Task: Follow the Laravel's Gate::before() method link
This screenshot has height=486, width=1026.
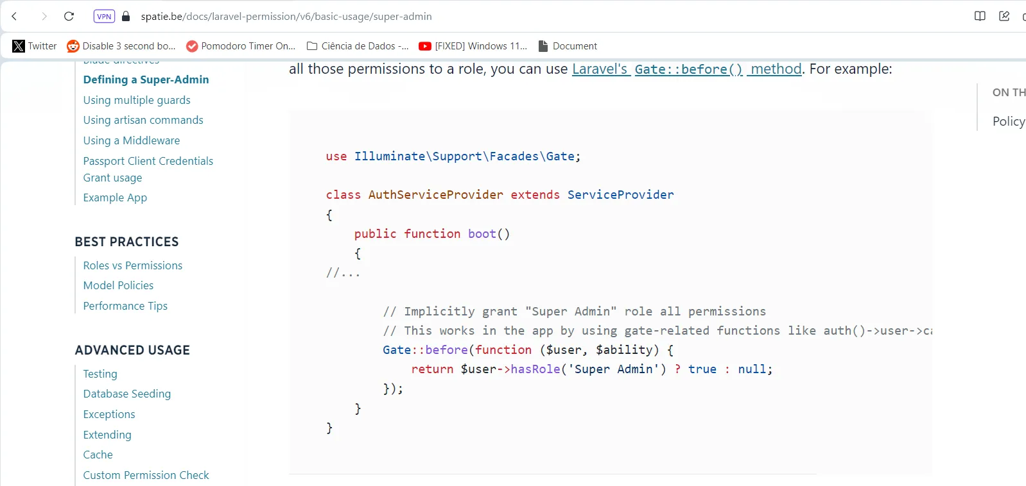Action: click(686, 69)
